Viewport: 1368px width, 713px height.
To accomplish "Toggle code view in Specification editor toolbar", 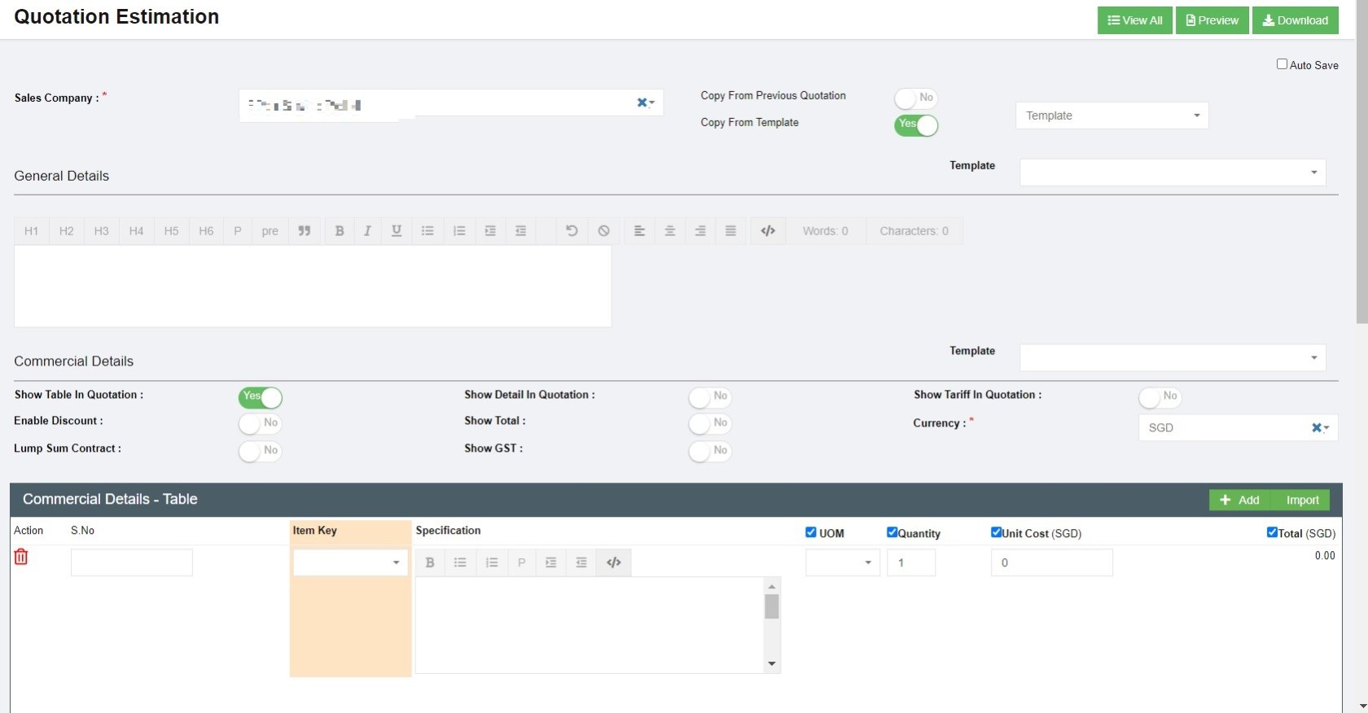I will 614,562.
